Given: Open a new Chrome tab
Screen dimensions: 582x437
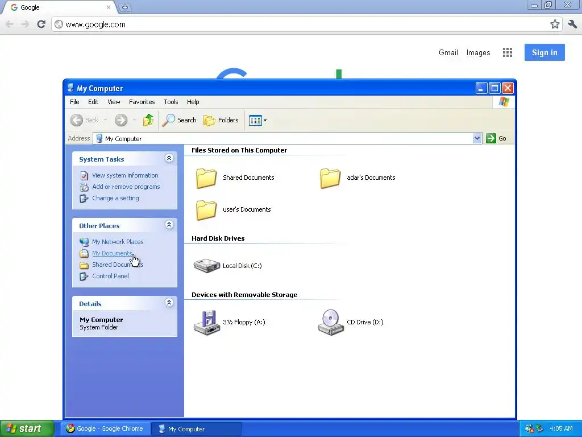Looking at the screenshot, I should [124, 7].
